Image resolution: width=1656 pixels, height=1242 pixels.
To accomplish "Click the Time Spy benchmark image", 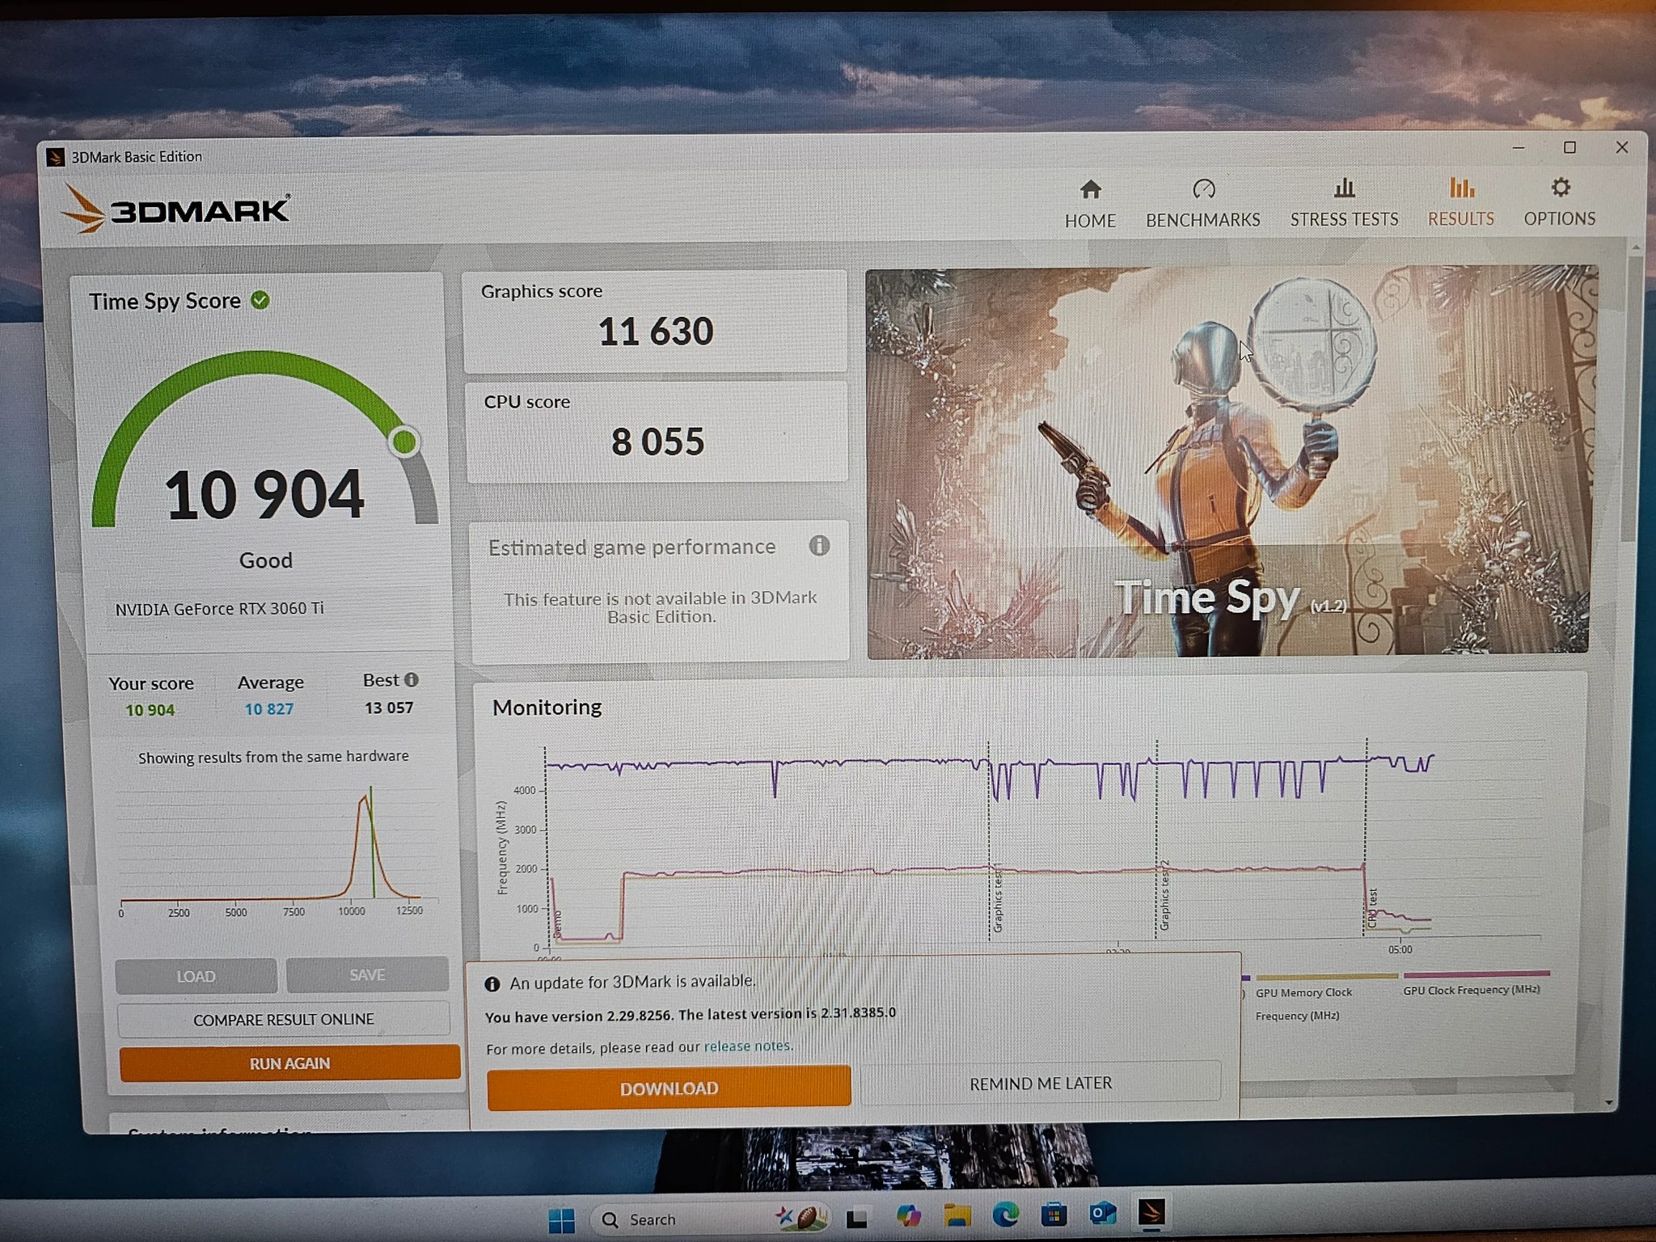I will (x=1229, y=461).
